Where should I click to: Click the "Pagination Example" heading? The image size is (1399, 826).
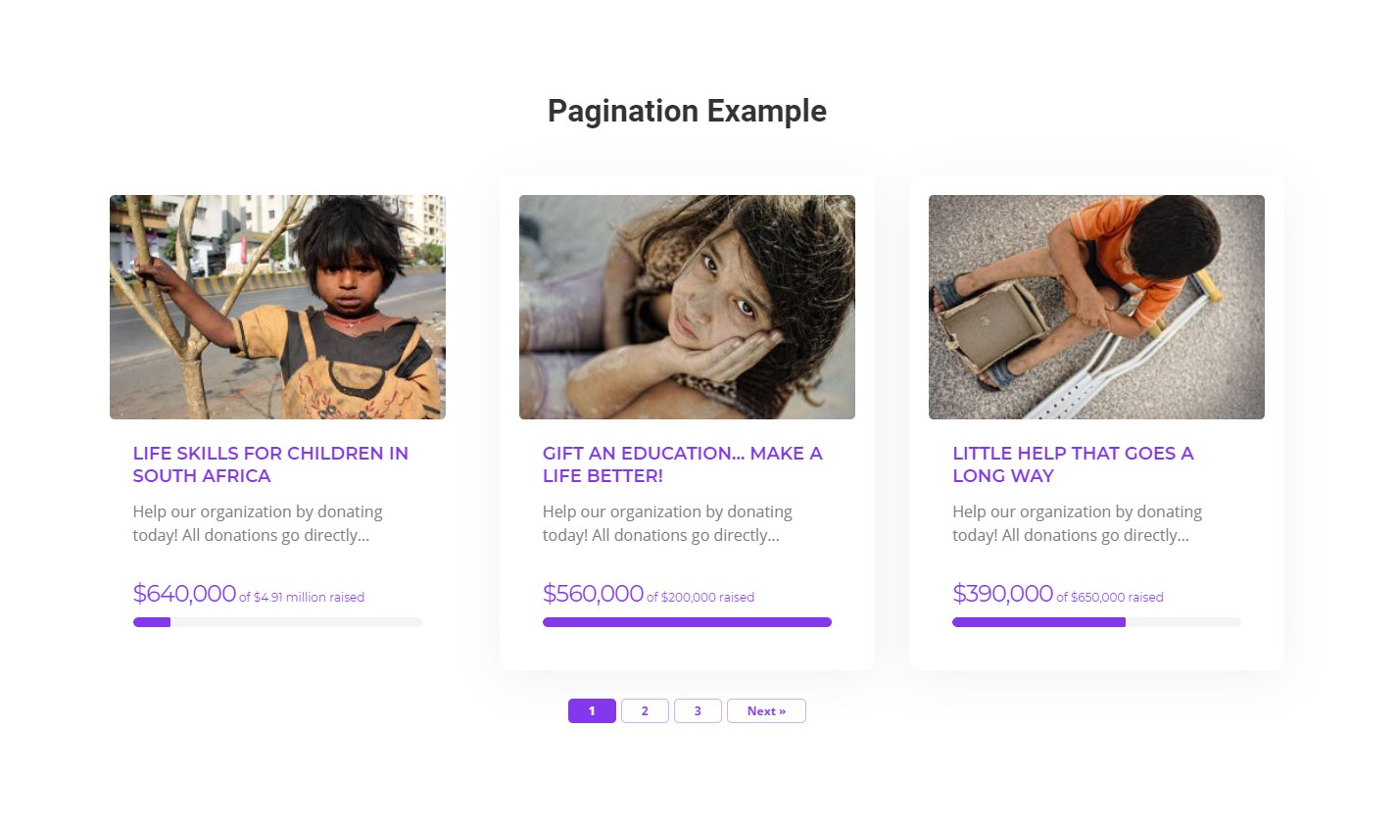[687, 111]
